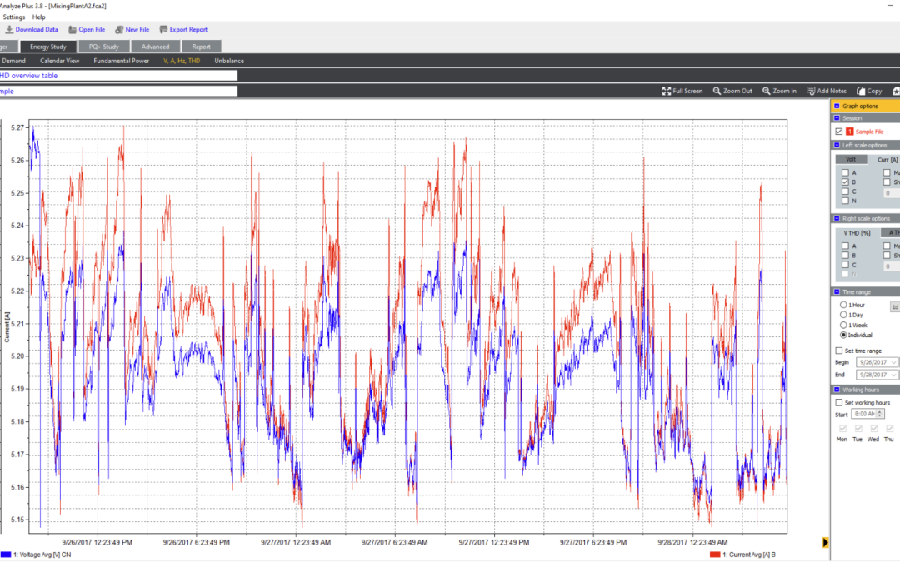Click the New File icon

coord(119,30)
